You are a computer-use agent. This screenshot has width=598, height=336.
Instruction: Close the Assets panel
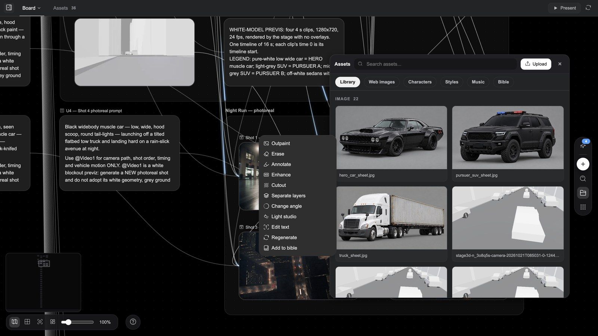(x=560, y=64)
